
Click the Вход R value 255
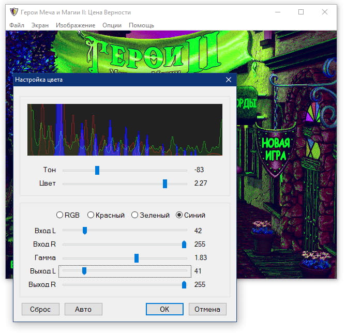point(200,244)
